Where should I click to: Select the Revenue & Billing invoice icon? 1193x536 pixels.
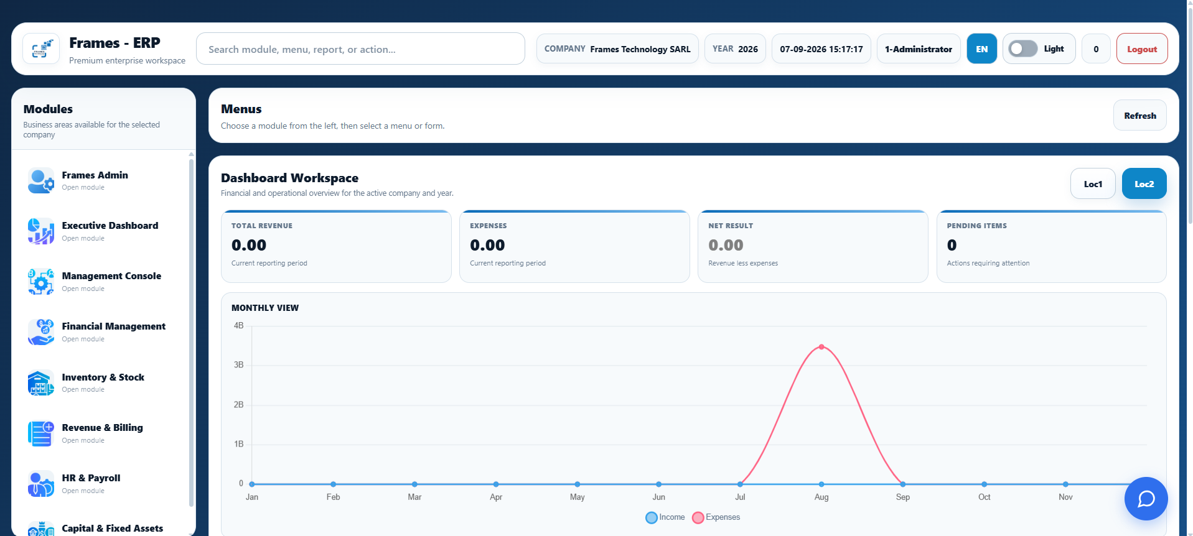tap(41, 433)
